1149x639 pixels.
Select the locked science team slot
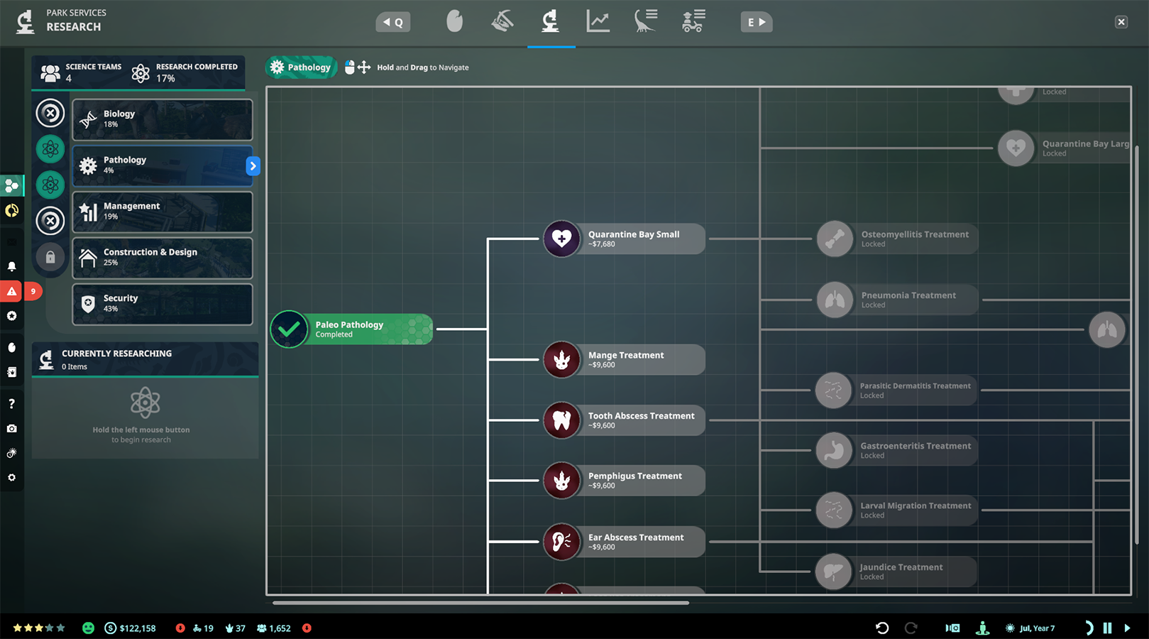click(50, 257)
